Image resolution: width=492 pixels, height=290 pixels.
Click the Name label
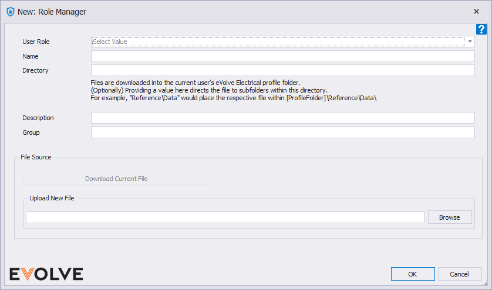coord(31,56)
